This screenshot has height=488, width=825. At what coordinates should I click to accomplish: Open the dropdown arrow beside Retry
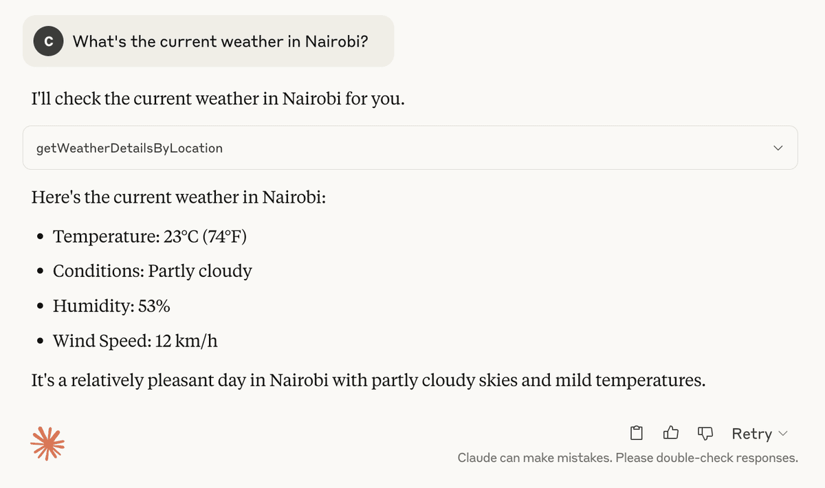point(782,434)
